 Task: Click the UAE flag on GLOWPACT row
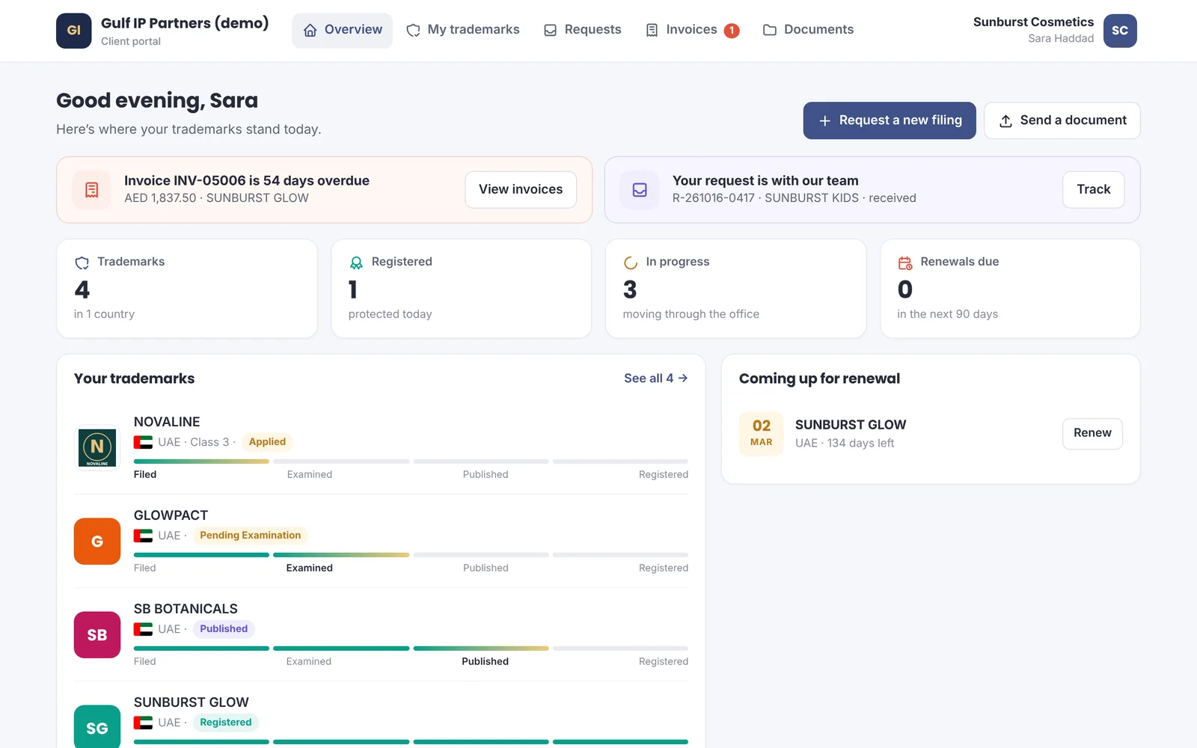coord(143,536)
